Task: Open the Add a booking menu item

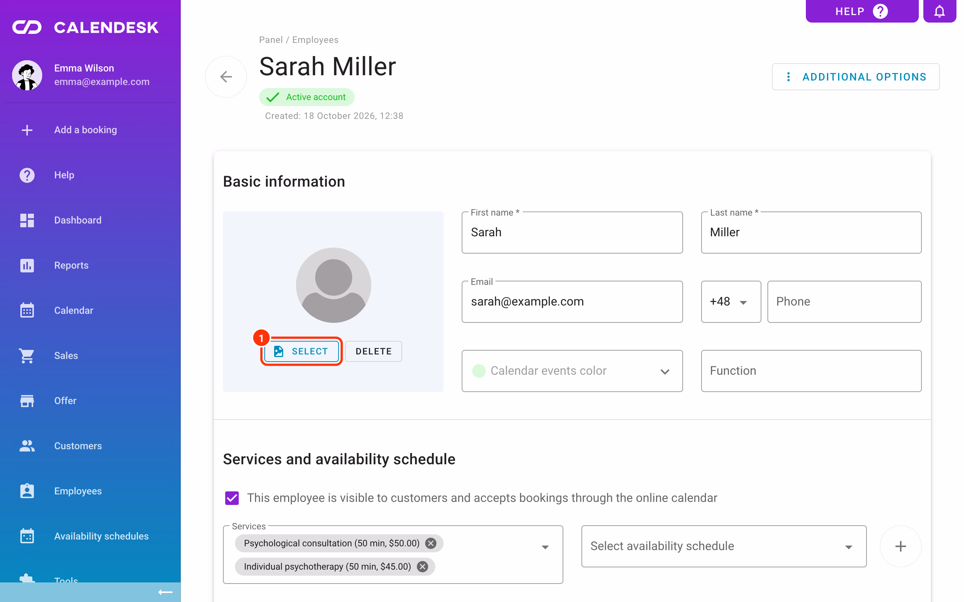Action: click(x=90, y=130)
